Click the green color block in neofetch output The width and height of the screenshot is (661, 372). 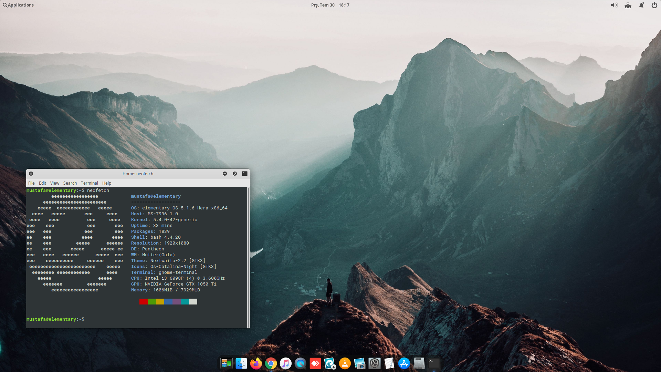tap(152, 302)
